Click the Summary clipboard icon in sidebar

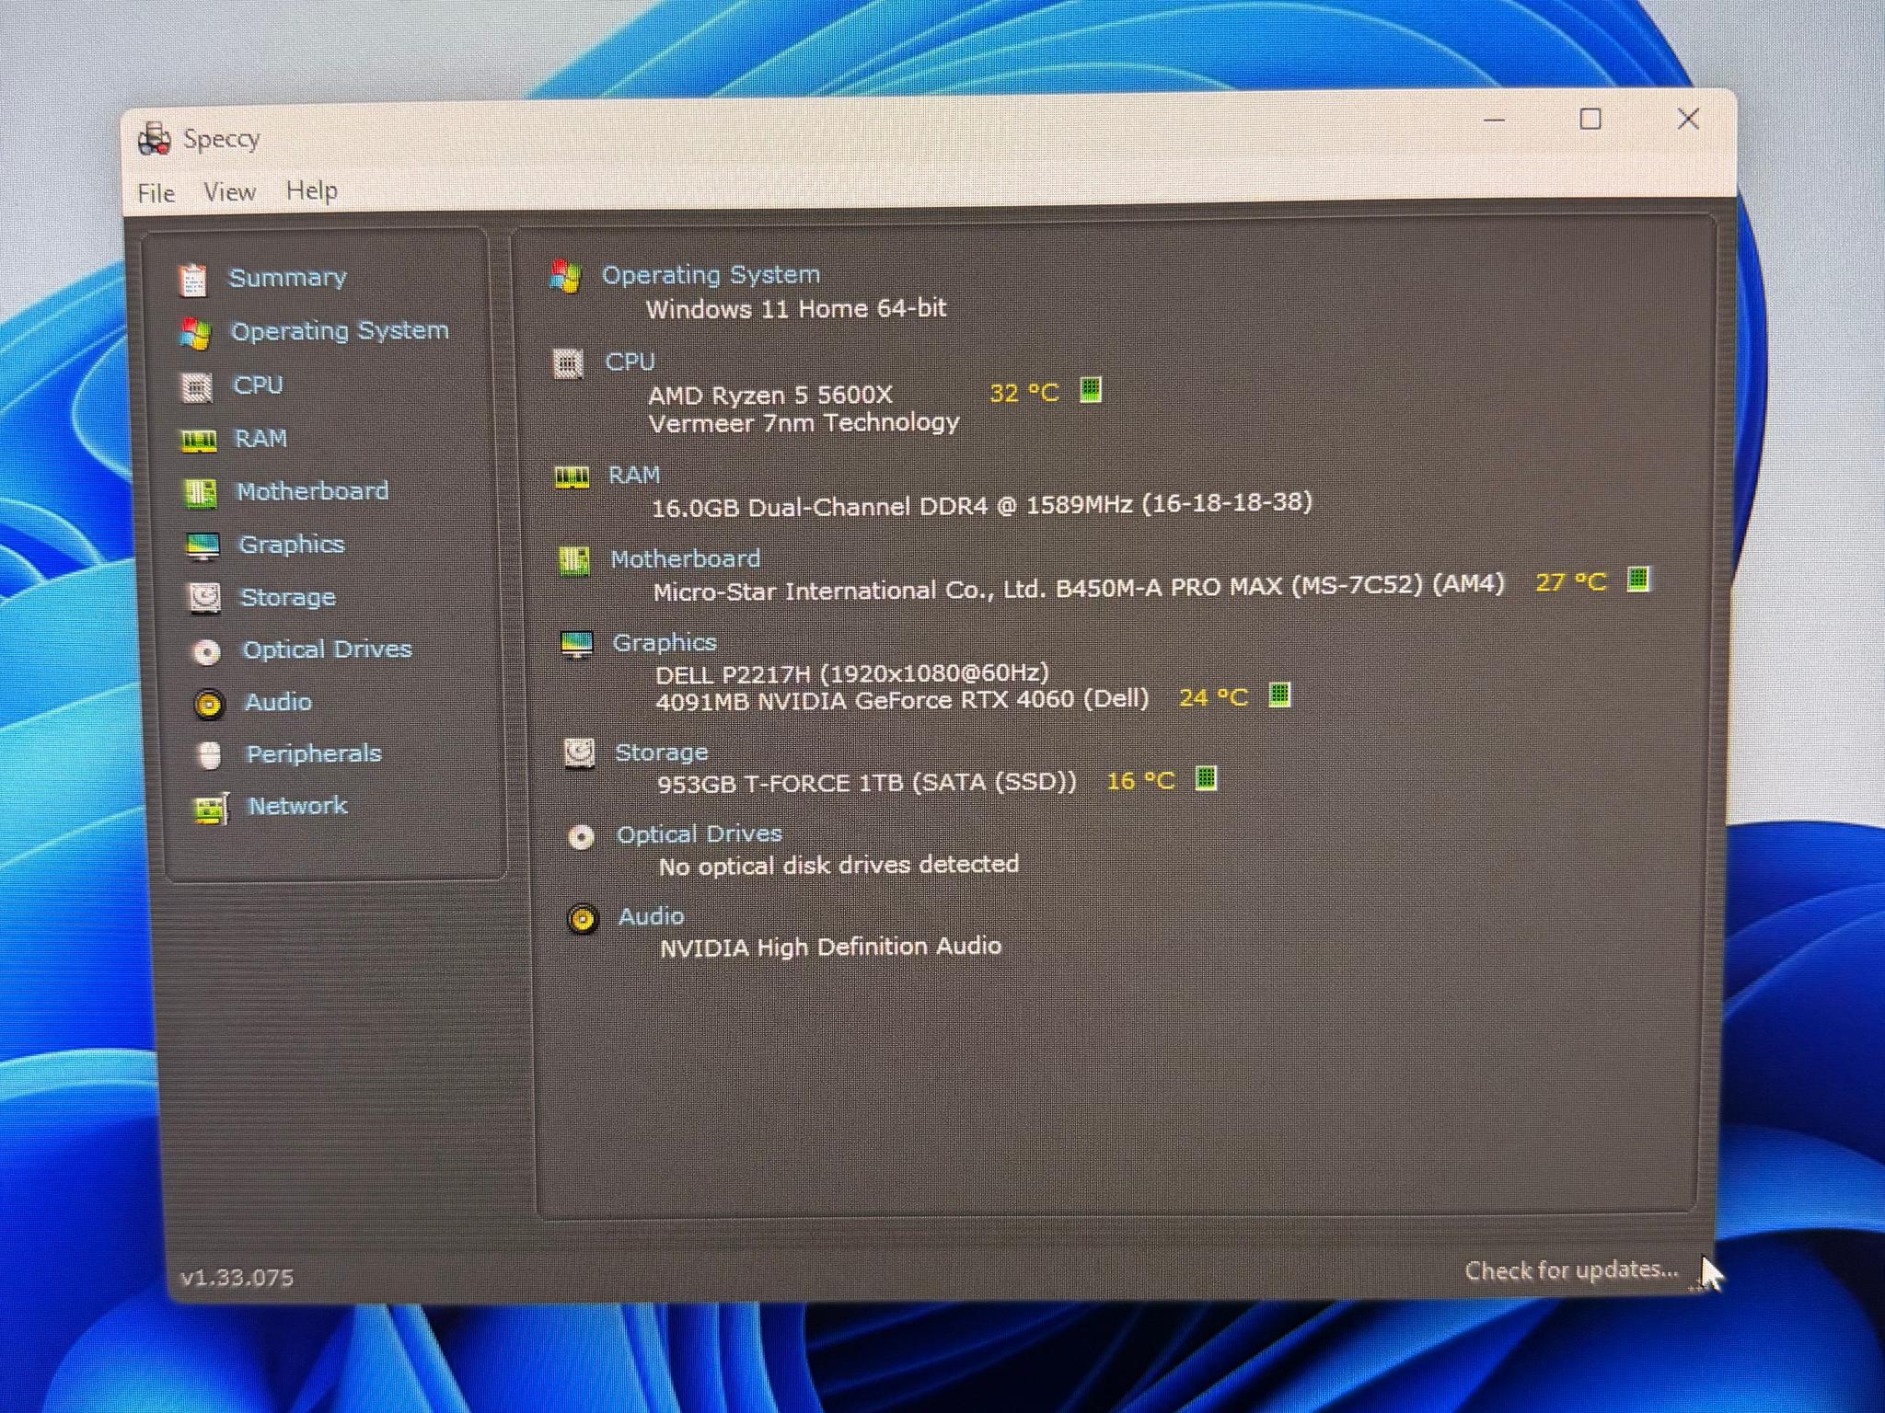click(192, 281)
